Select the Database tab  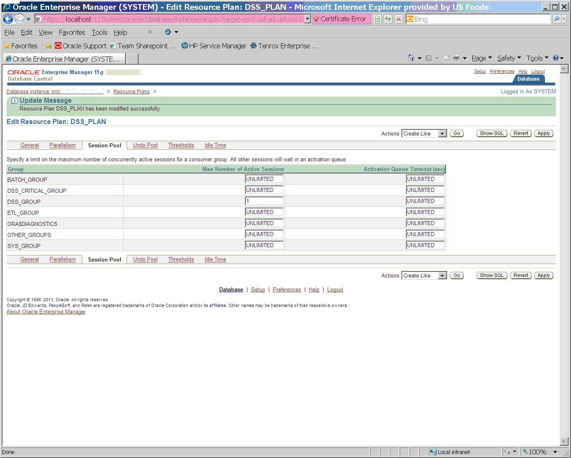pos(528,79)
